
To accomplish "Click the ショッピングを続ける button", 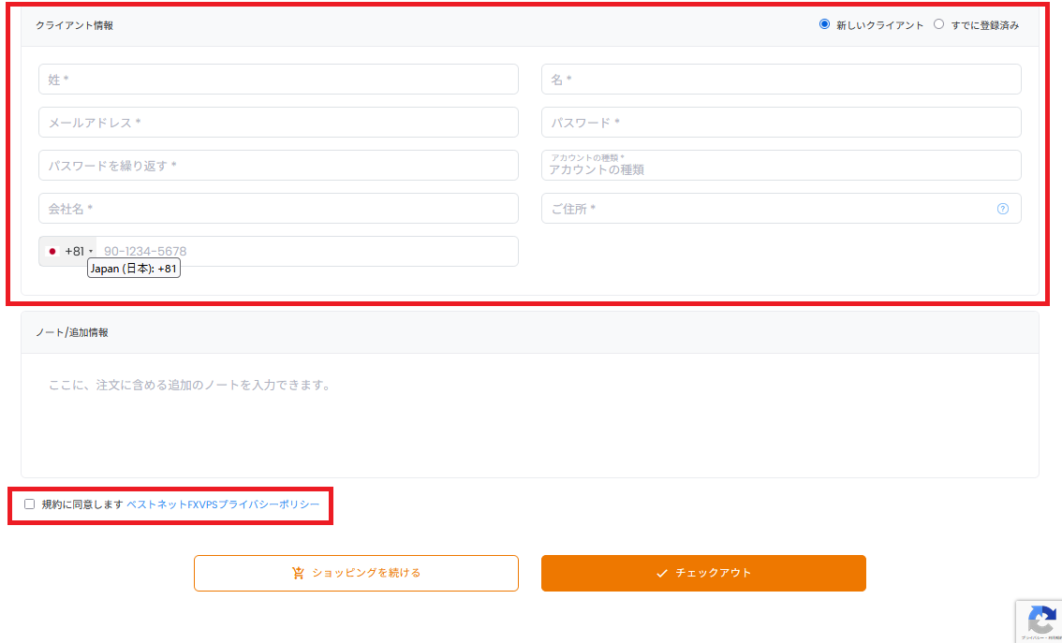I will [x=356, y=573].
